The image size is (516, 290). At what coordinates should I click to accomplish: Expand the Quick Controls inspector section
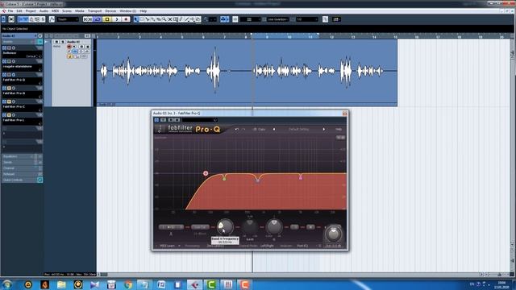tap(22, 180)
